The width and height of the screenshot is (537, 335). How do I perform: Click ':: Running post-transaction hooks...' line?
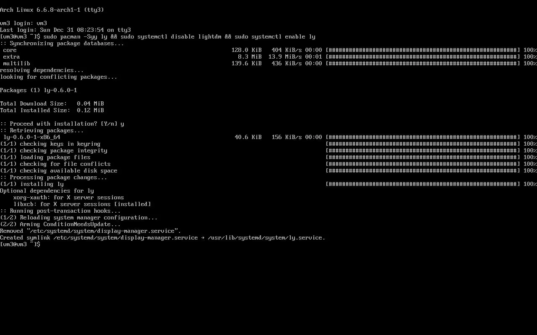tap(60, 211)
